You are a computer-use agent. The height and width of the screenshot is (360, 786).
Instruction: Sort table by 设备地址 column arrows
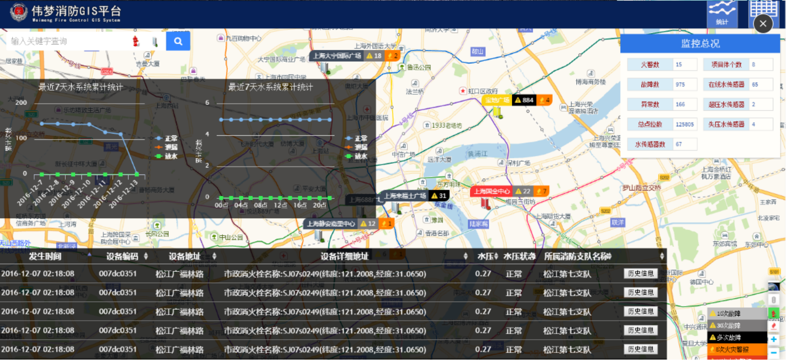tap(214, 256)
